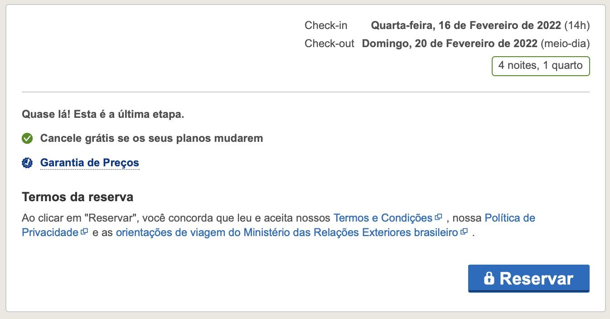Click the 4 noites, 1 quarto badge

point(541,66)
